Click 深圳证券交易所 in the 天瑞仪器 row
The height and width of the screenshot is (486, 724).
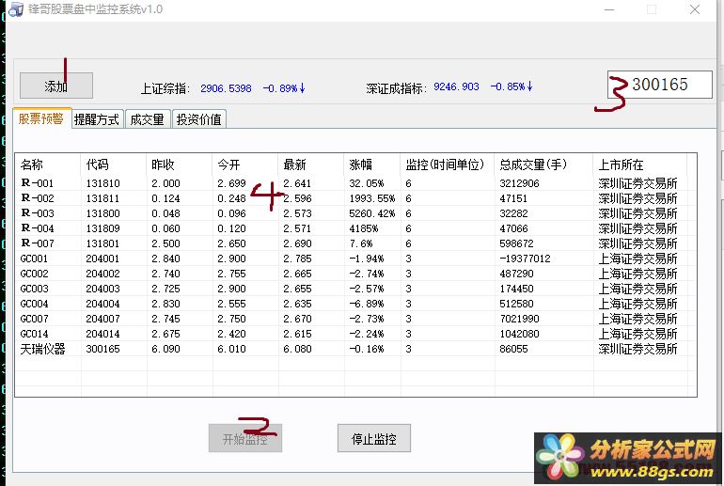pos(637,349)
